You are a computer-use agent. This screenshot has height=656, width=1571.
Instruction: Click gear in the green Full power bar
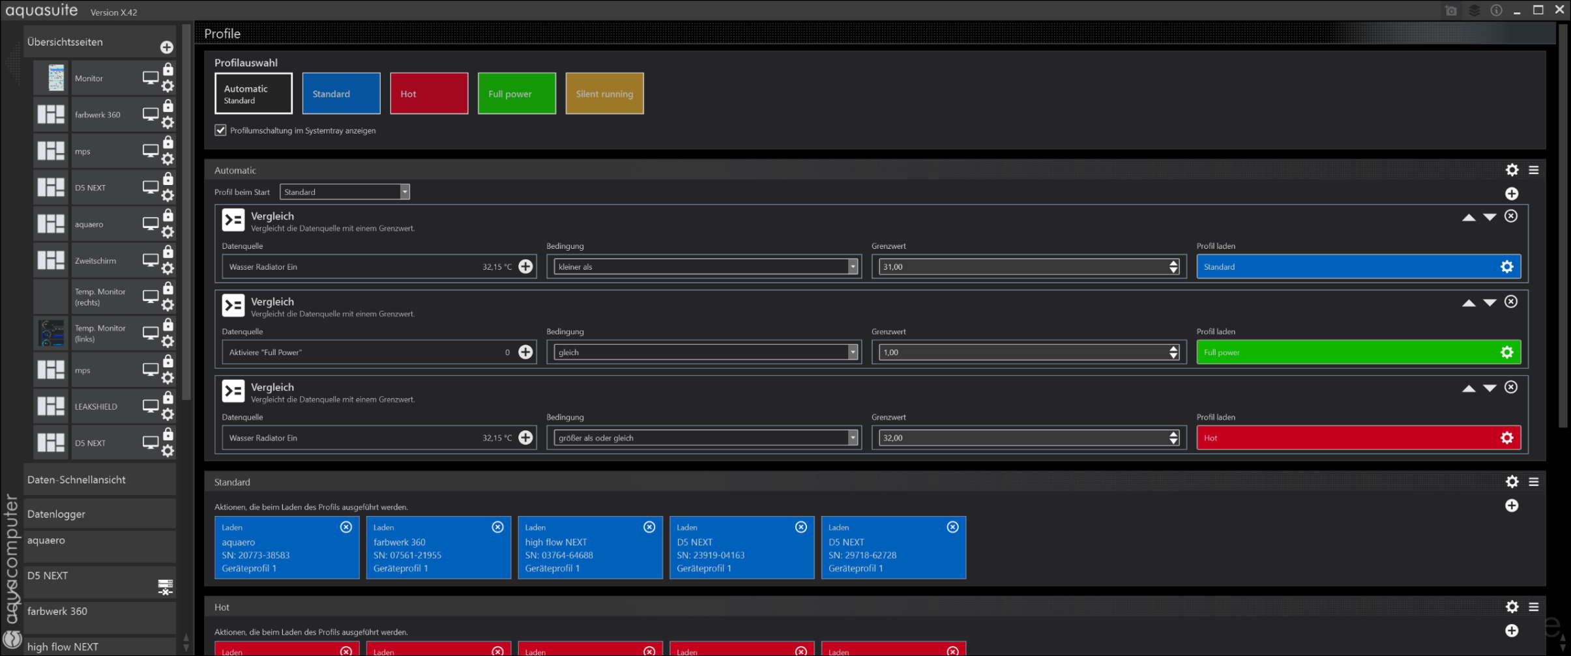pos(1507,352)
